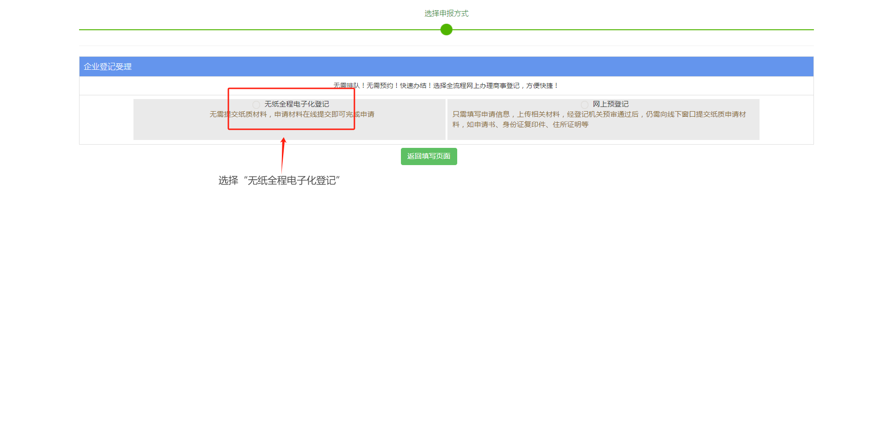Click description text starting with 只需填写申请信息
Screen dimensions: 893x432
pos(599,114)
